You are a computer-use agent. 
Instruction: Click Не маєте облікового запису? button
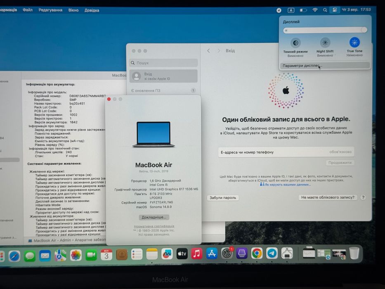click(328, 197)
